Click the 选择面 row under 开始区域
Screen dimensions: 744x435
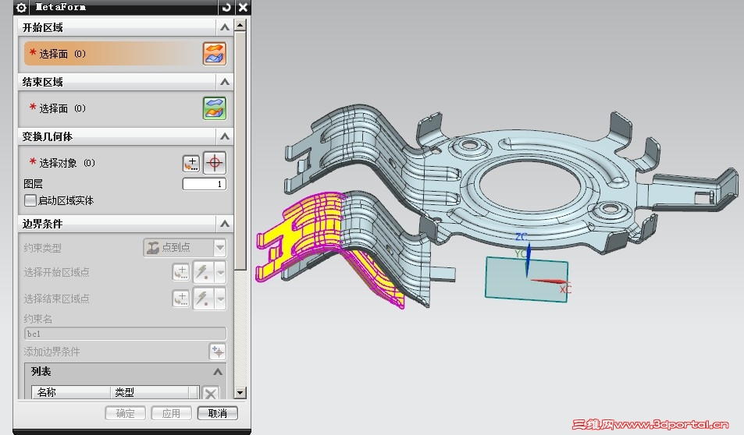pyautogui.click(x=125, y=54)
